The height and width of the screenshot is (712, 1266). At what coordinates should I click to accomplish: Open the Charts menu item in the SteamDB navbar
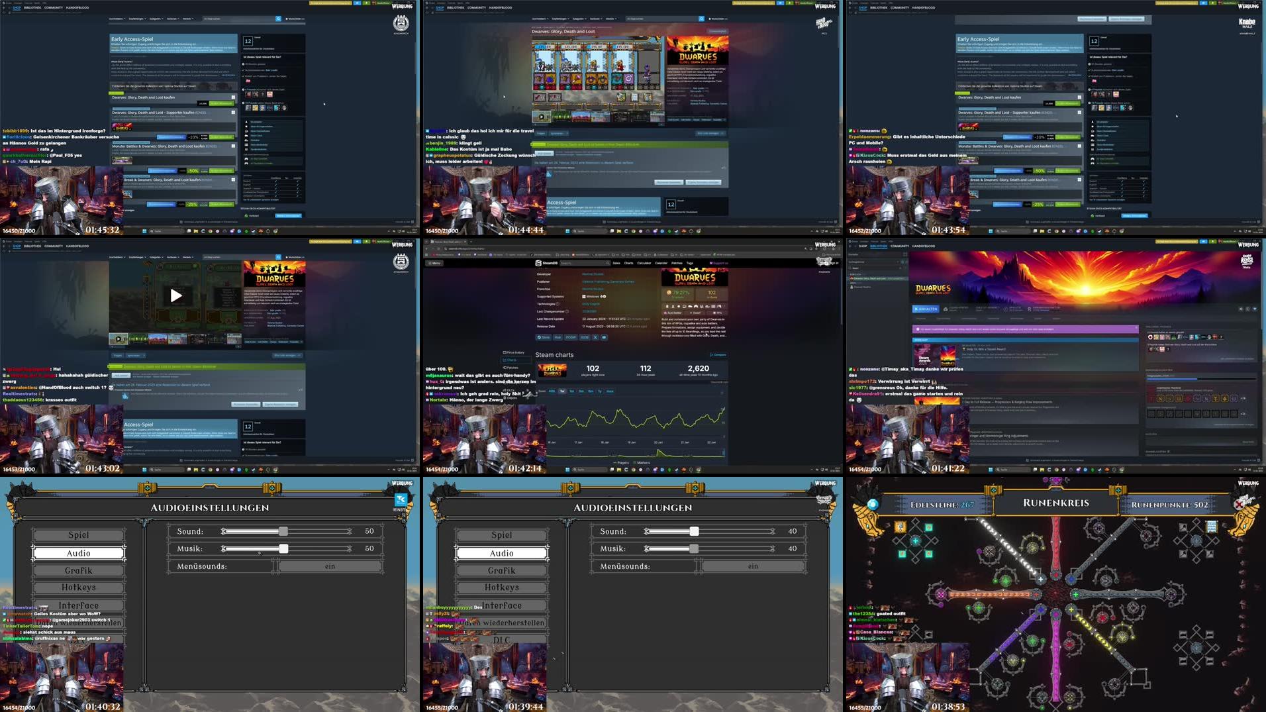click(629, 263)
